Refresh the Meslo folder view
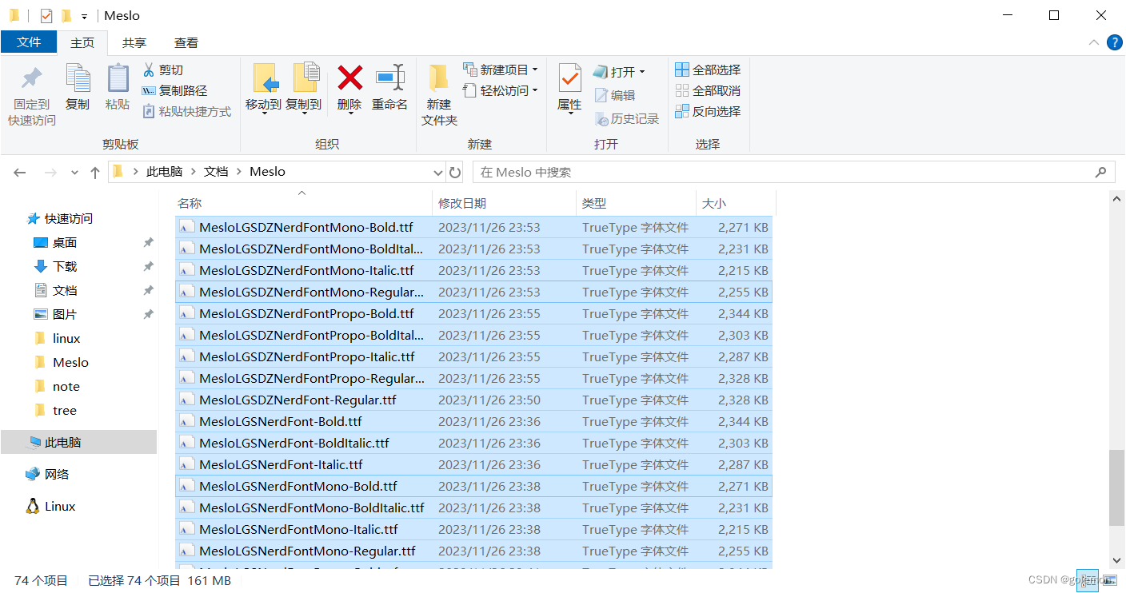Screen dimensions: 1126x593 pos(455,172)
